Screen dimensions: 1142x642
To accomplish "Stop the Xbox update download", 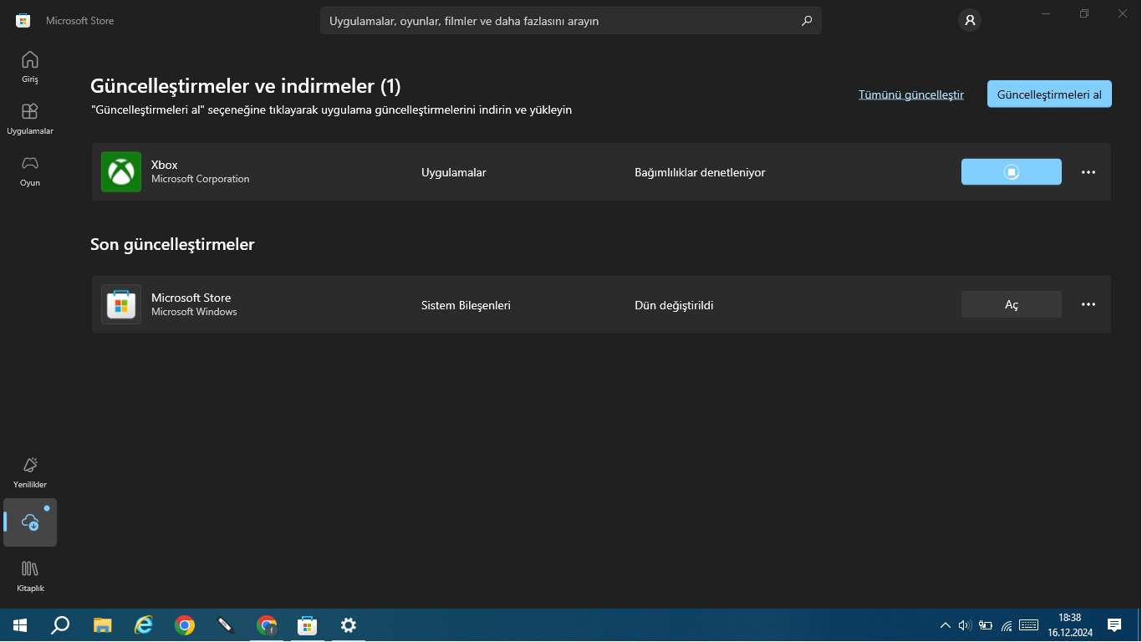I will (x=1012, y=172).
